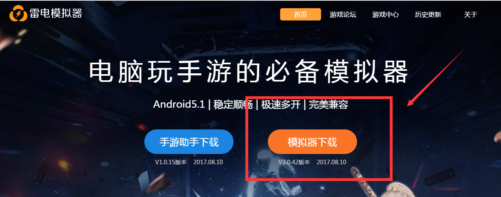This screenshot has width=501, height=197.
Task: Click the V2.0.42版本 version label
Action: click(x=294, y=162)
